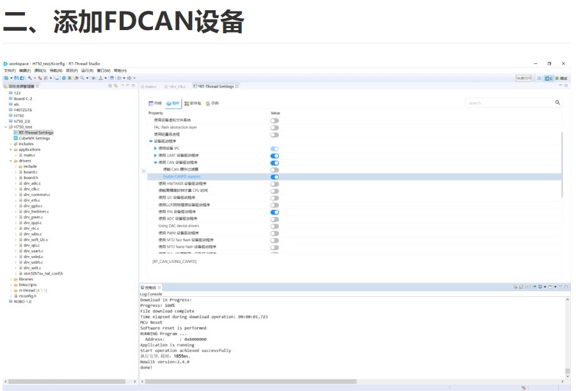This screenshot has height=391, width=576.
Task: Toggle 使用 PIN 设备驱动程序 switch
Action: click(x=275, y=212)
